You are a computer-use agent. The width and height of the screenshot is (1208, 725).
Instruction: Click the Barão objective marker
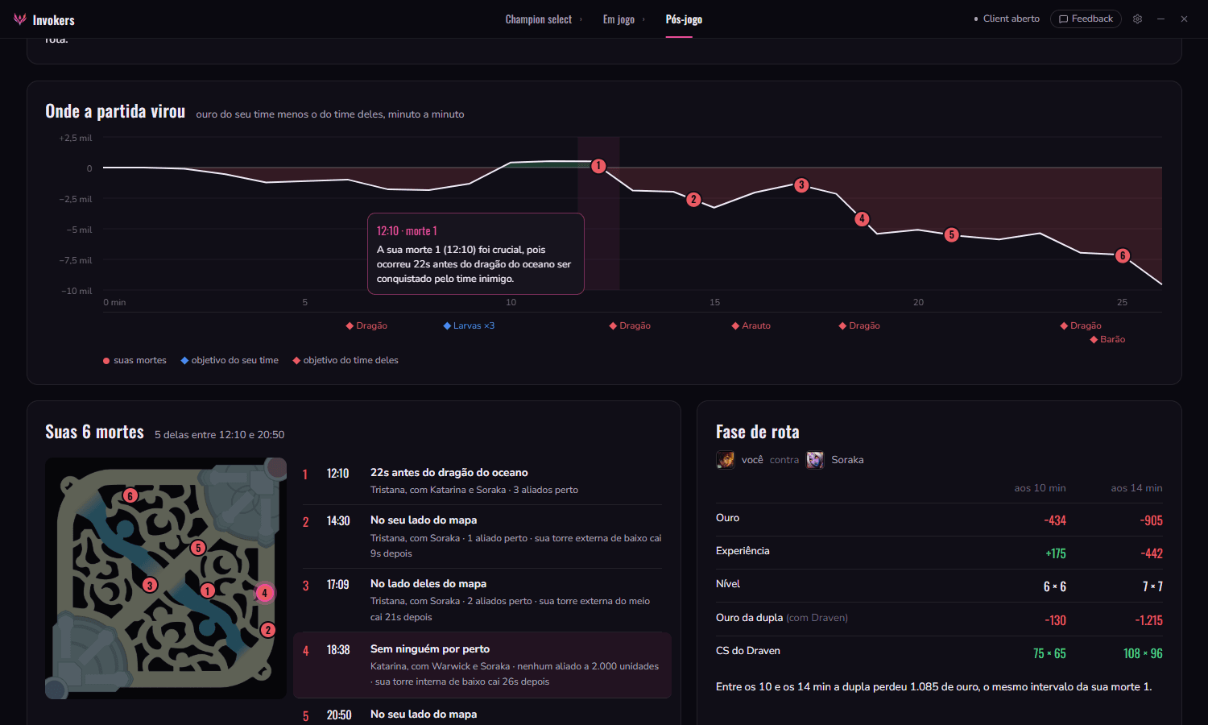[1107, 339]
